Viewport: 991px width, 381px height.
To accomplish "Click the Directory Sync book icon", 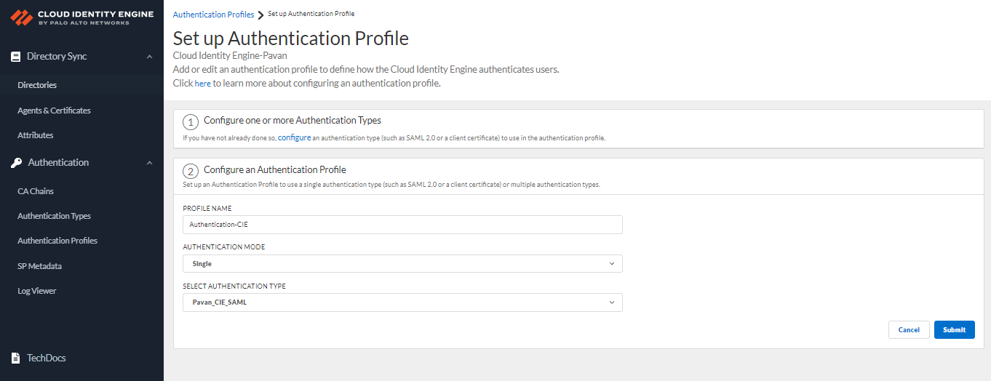I will 16,57.
